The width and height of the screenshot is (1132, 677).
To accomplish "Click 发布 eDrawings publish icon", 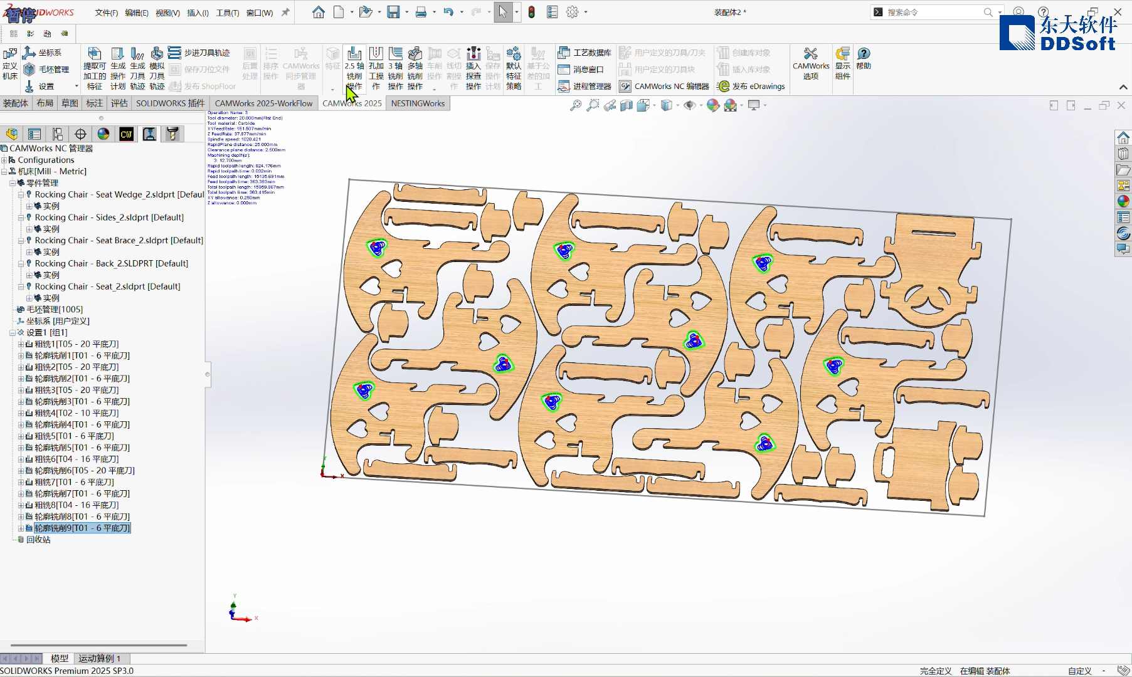I will (751, 86).
